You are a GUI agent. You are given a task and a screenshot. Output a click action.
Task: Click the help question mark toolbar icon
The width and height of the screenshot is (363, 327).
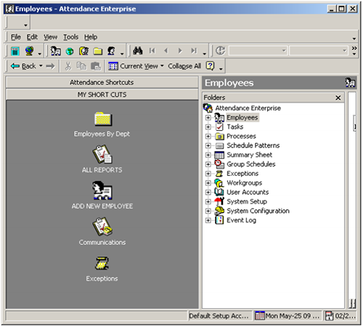pos(210,66)
